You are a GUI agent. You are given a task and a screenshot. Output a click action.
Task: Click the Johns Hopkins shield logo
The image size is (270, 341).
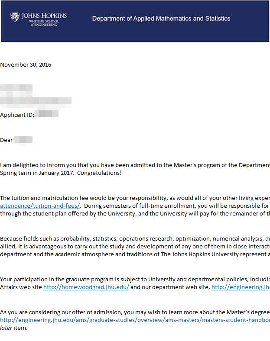tap(15, 17)
